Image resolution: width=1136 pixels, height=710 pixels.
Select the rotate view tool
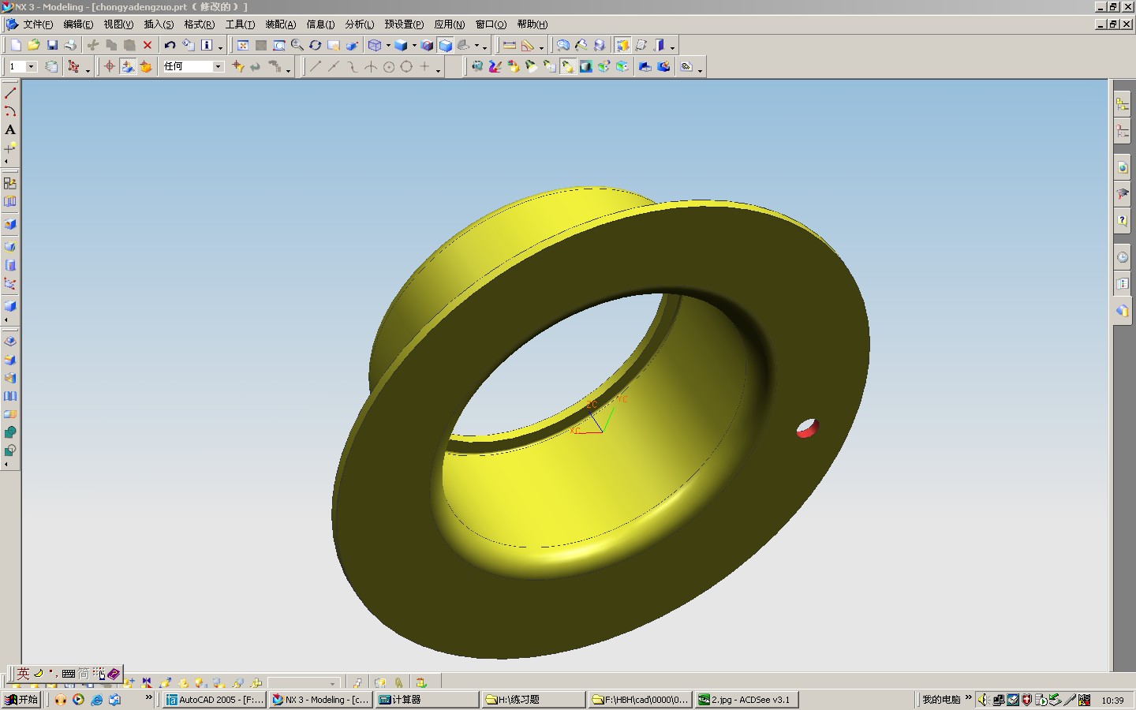[x=316, y=46]
